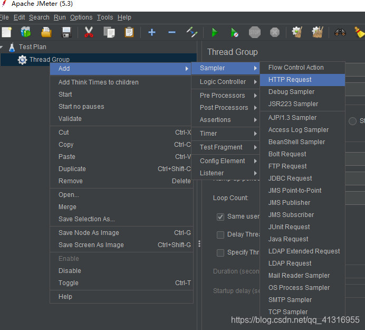Screen dimensions: 365x330
Task: Expand all nodes with plus icon
Action: click(152, 32)
